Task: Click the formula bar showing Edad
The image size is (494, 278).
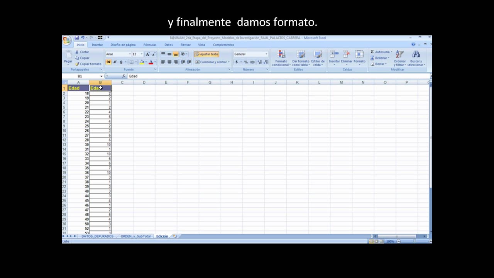Action: pos(278,76)
